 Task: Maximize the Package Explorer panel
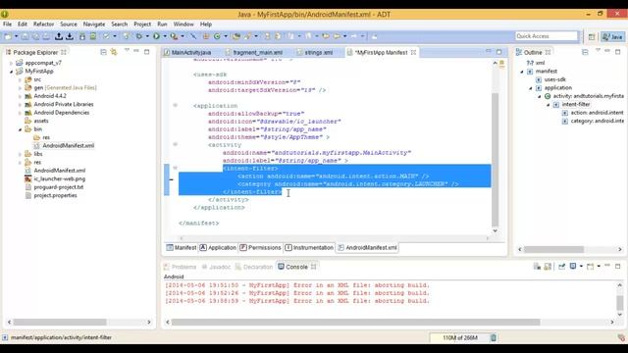tap(147, 52)
